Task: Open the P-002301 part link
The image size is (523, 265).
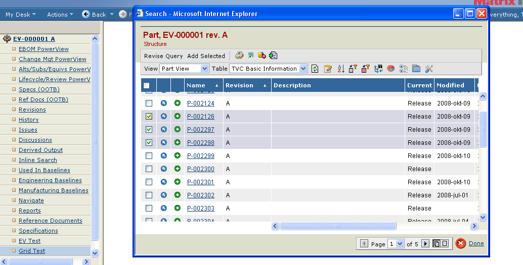Action: (x=200, y=182)
